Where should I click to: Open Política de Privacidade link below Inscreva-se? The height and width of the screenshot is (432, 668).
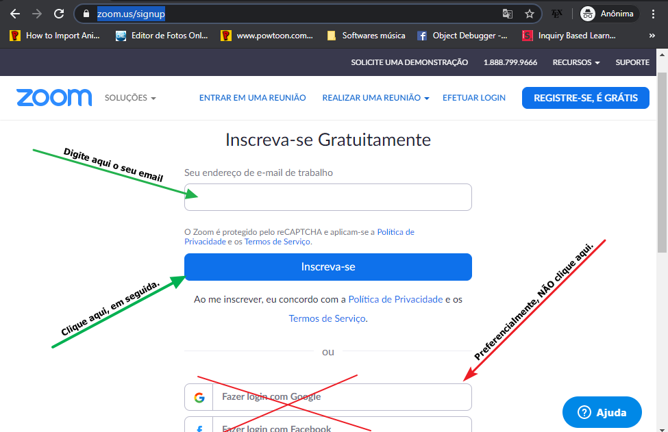395,300
